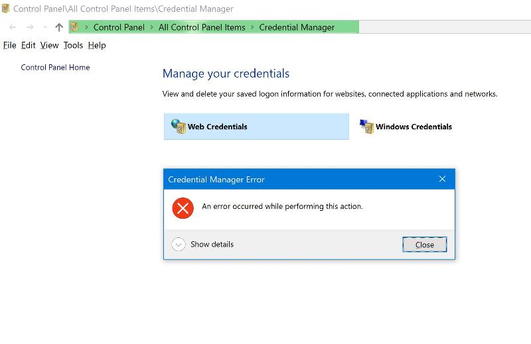The height and width of the screenshot is (344, 531).
Task: Click the Back navigation arrow
Action: click(x=12, y=27)
